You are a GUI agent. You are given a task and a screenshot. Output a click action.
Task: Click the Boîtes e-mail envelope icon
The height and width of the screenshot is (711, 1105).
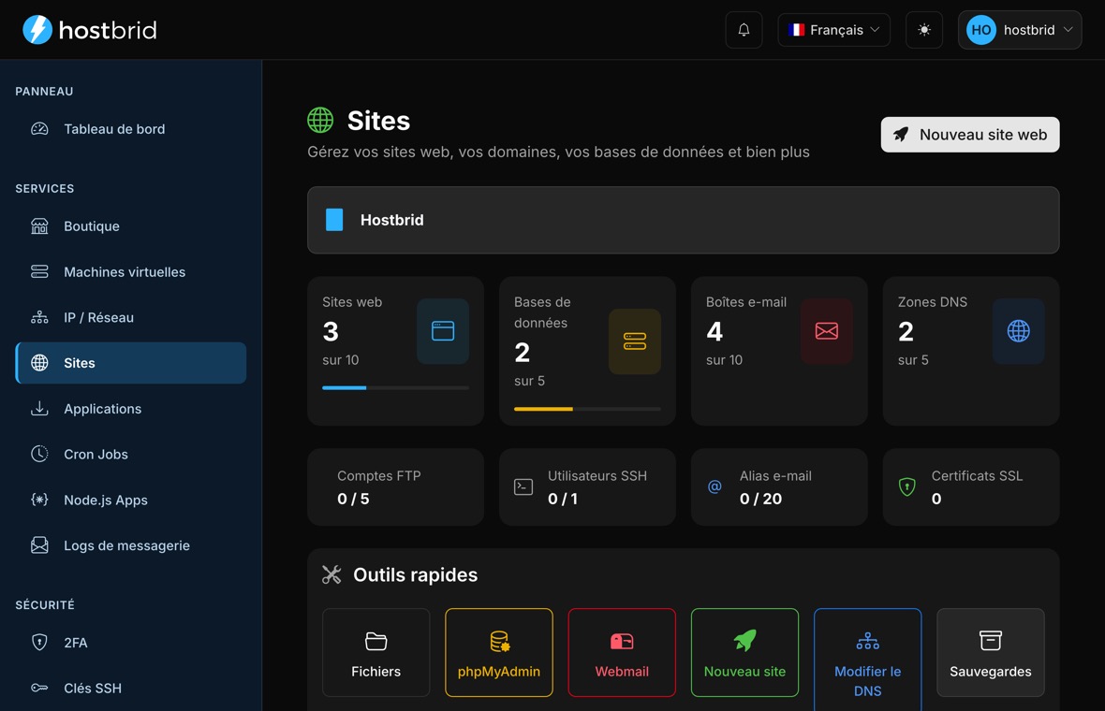point(826,331)
